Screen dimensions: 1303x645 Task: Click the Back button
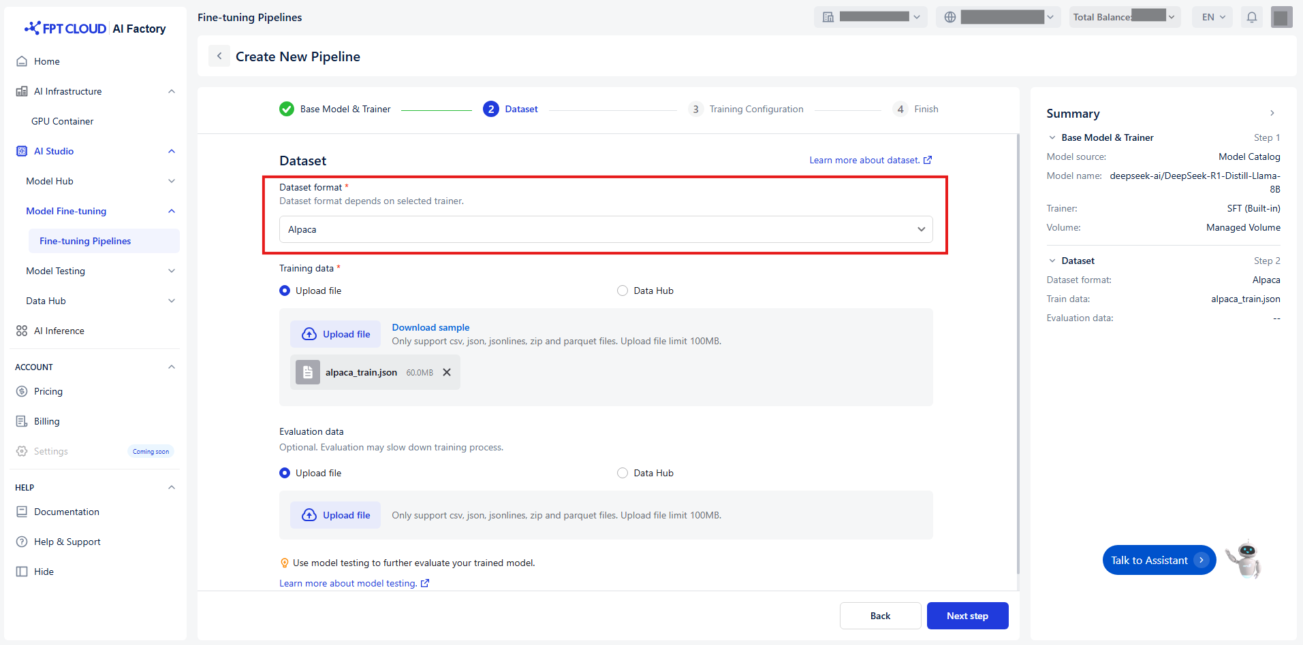point(880,616)
